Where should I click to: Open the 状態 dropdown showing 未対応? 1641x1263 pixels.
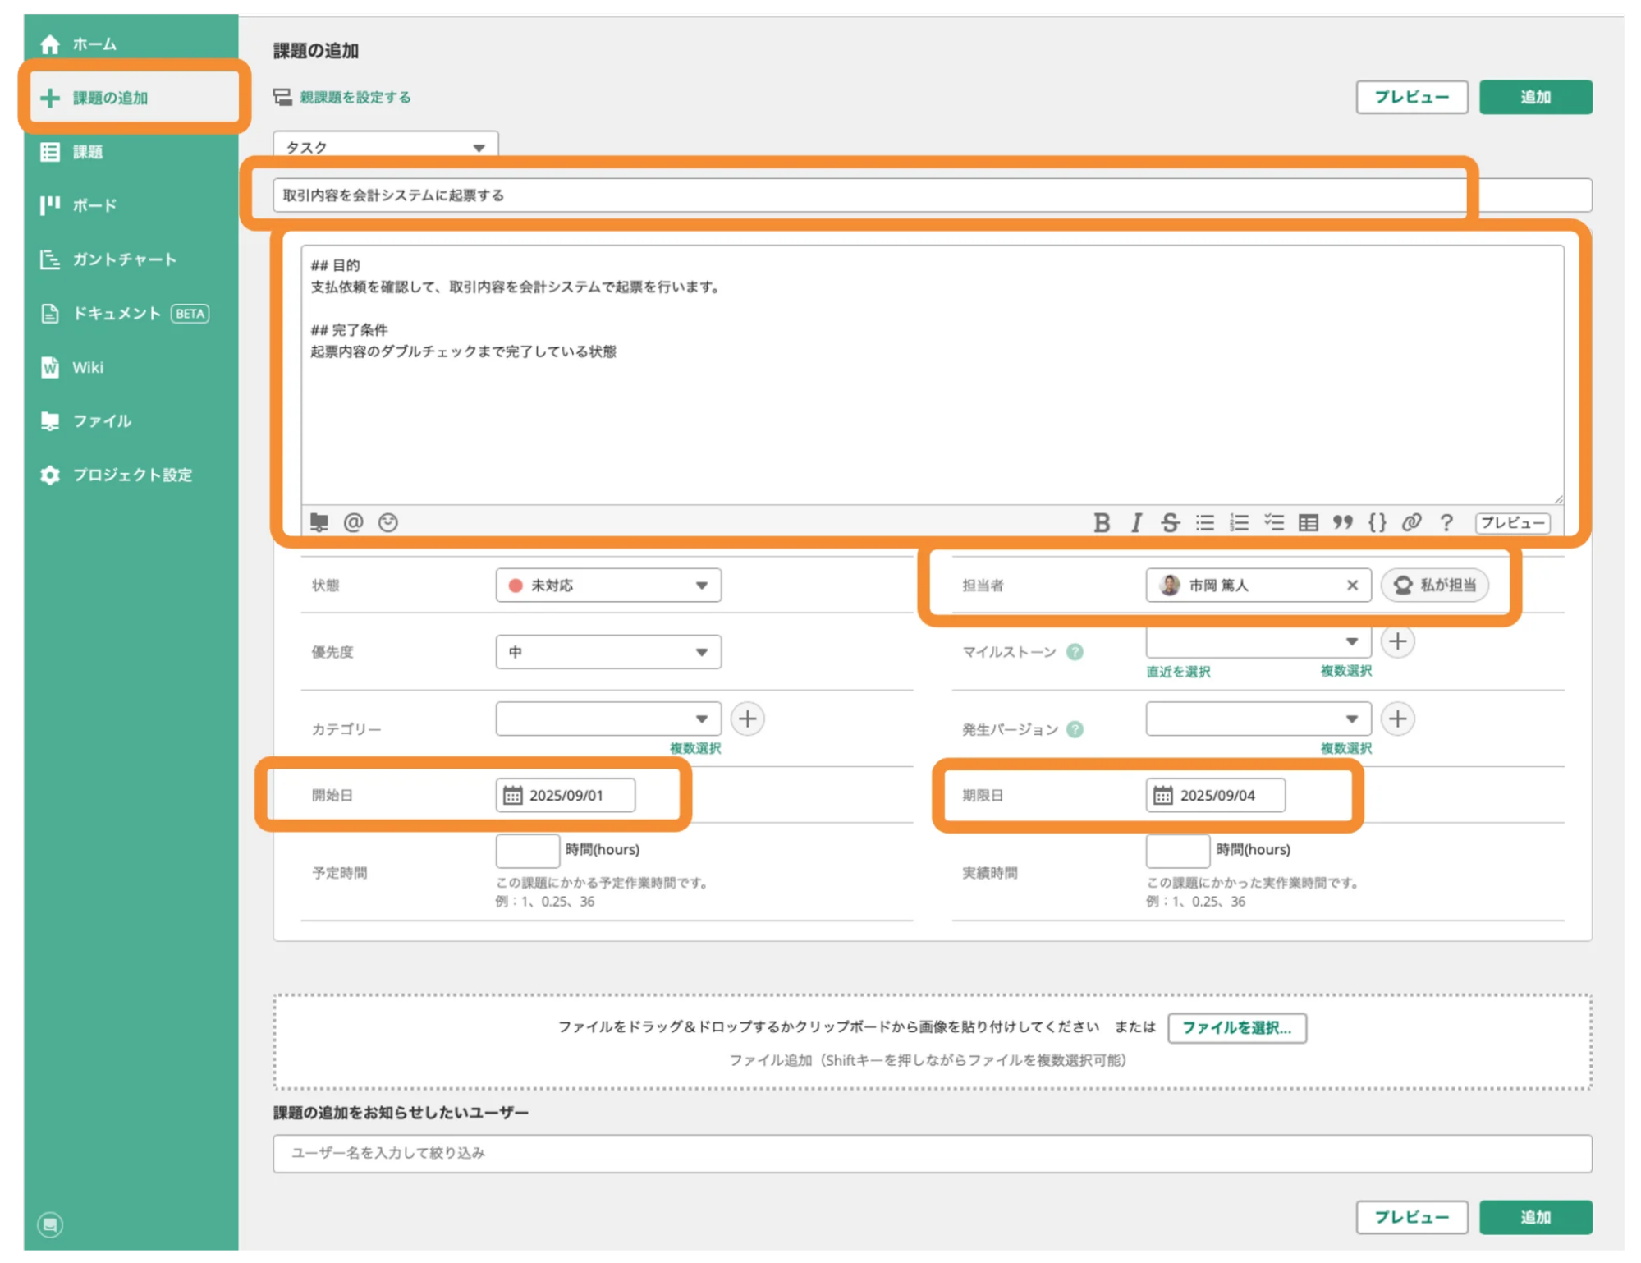608,586
